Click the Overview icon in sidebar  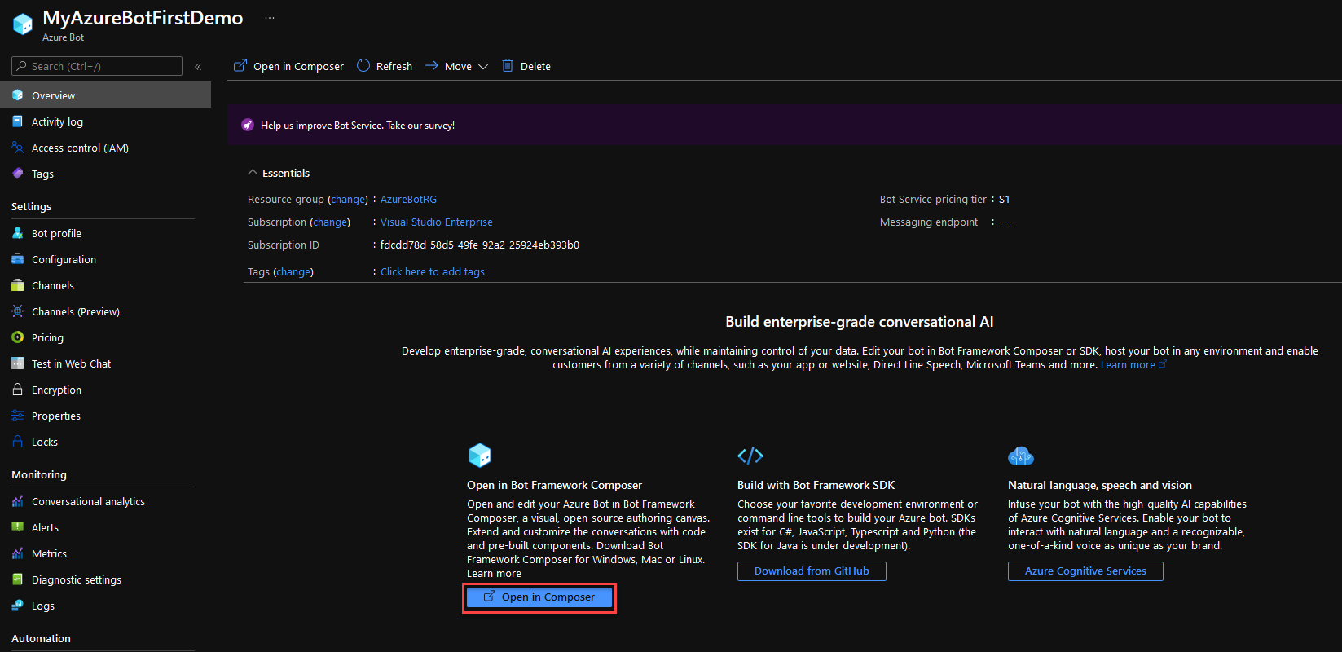tap(18, 95)
